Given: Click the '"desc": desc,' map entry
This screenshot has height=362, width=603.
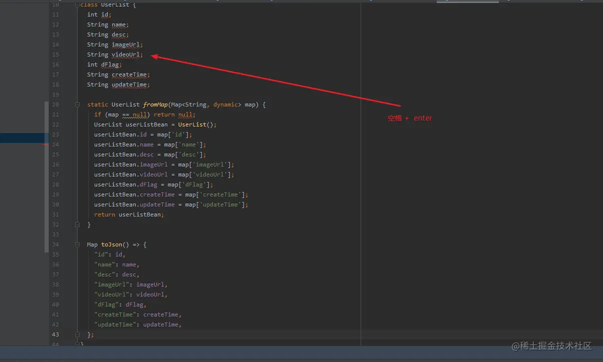Looking at the screenshot, I should (117, 274).
